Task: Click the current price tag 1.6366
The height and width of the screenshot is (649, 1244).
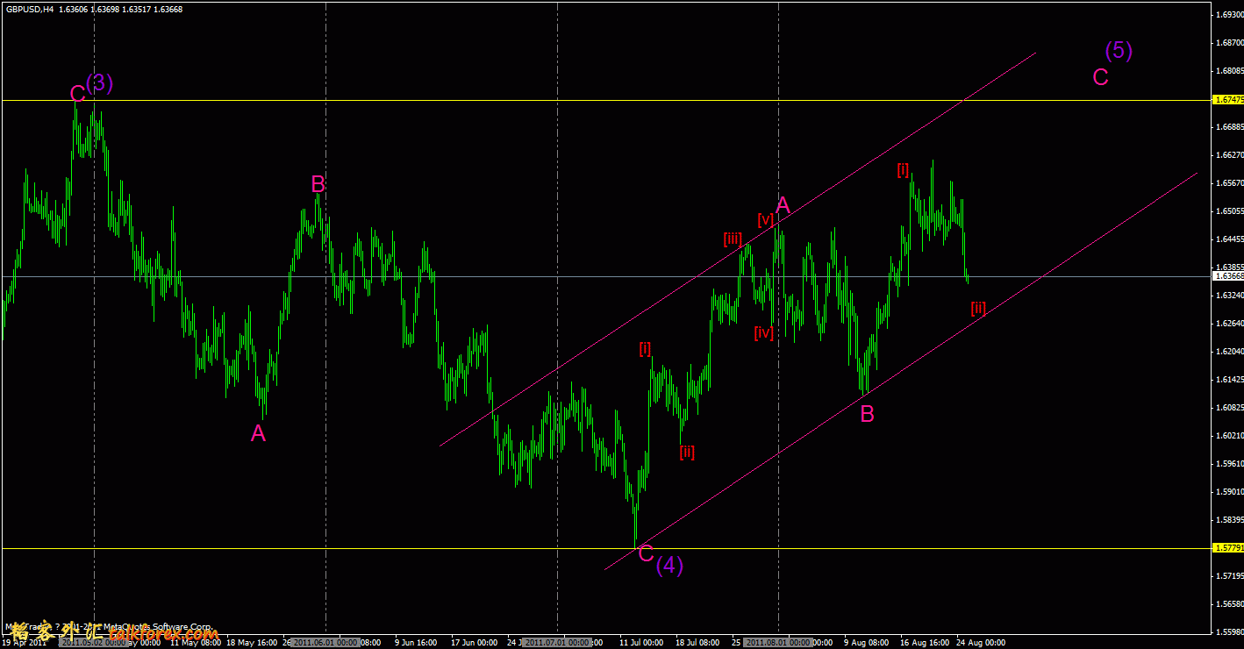Action: (1227, 276)
